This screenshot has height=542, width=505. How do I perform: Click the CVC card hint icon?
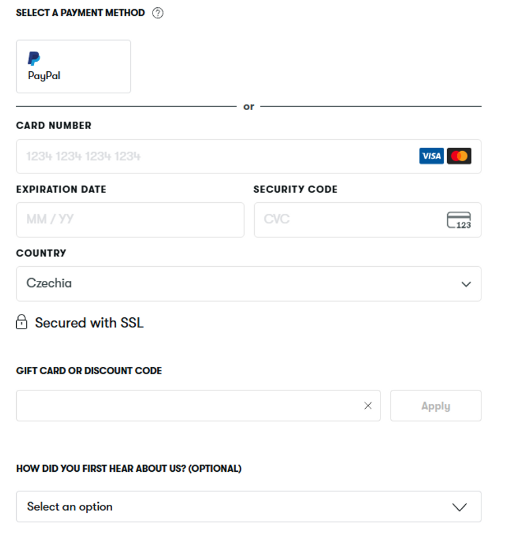pos(459,220)
